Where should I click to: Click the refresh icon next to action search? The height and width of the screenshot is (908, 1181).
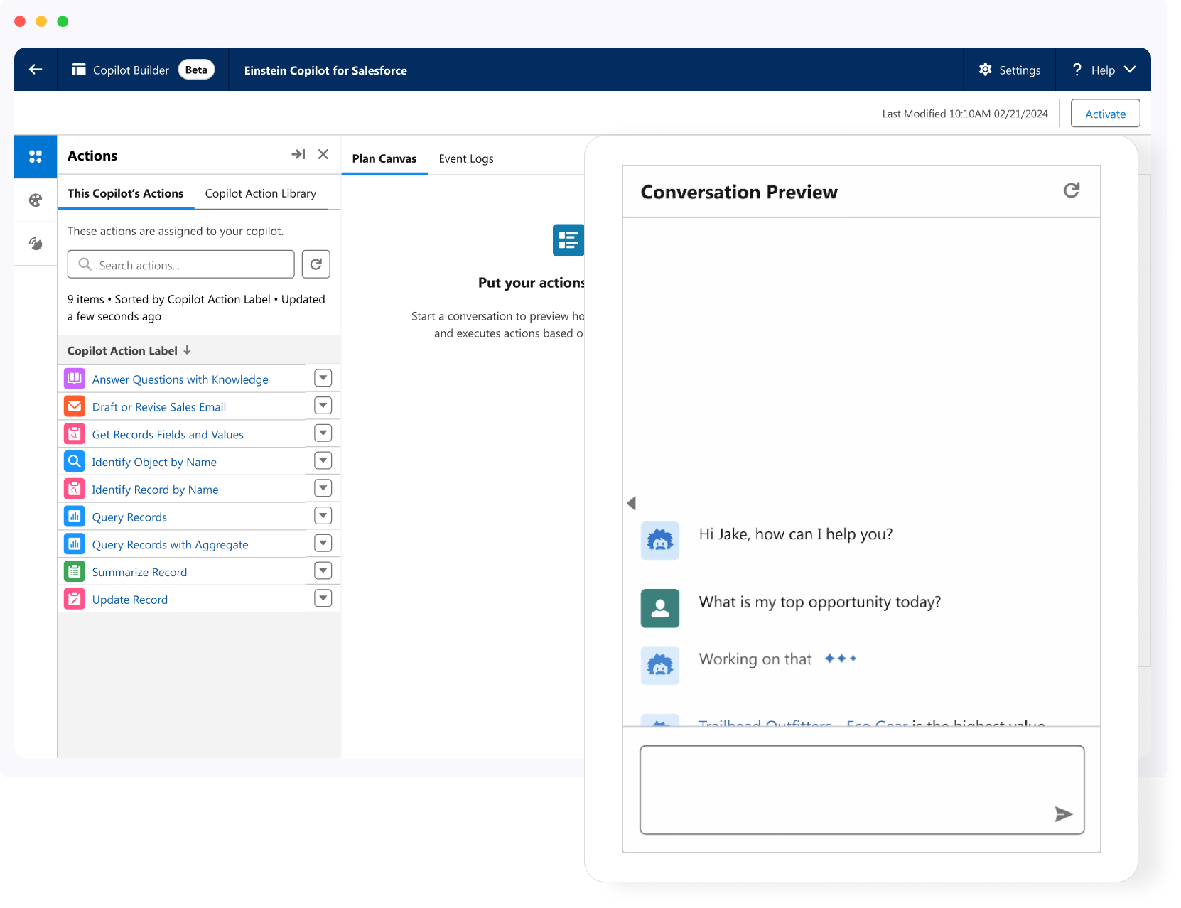pos(316,264)
